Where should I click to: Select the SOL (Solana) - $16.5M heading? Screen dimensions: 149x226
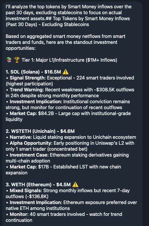pos(33,72)
